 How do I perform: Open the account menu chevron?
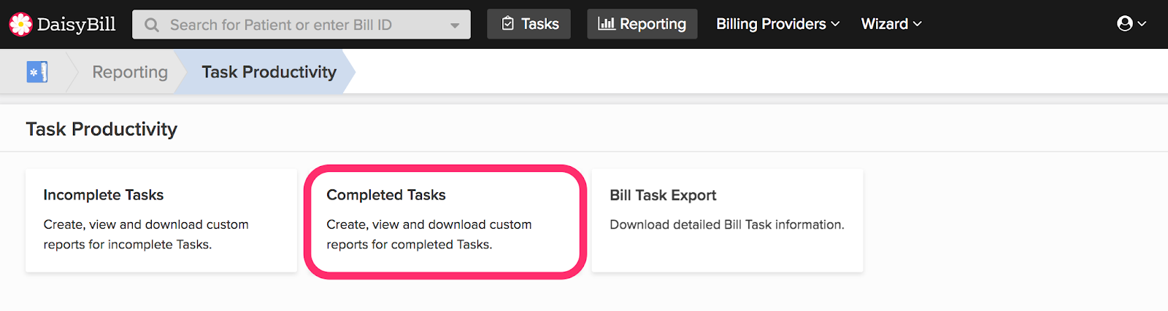click(x=1142, y=24)
